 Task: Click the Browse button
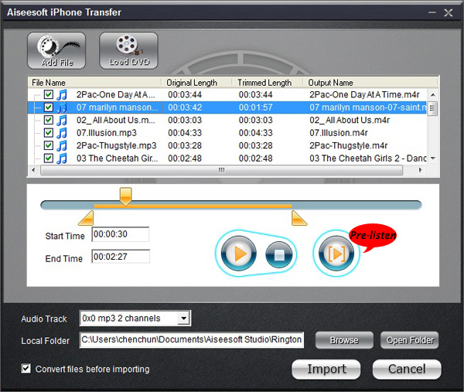[x=344, y=340]
